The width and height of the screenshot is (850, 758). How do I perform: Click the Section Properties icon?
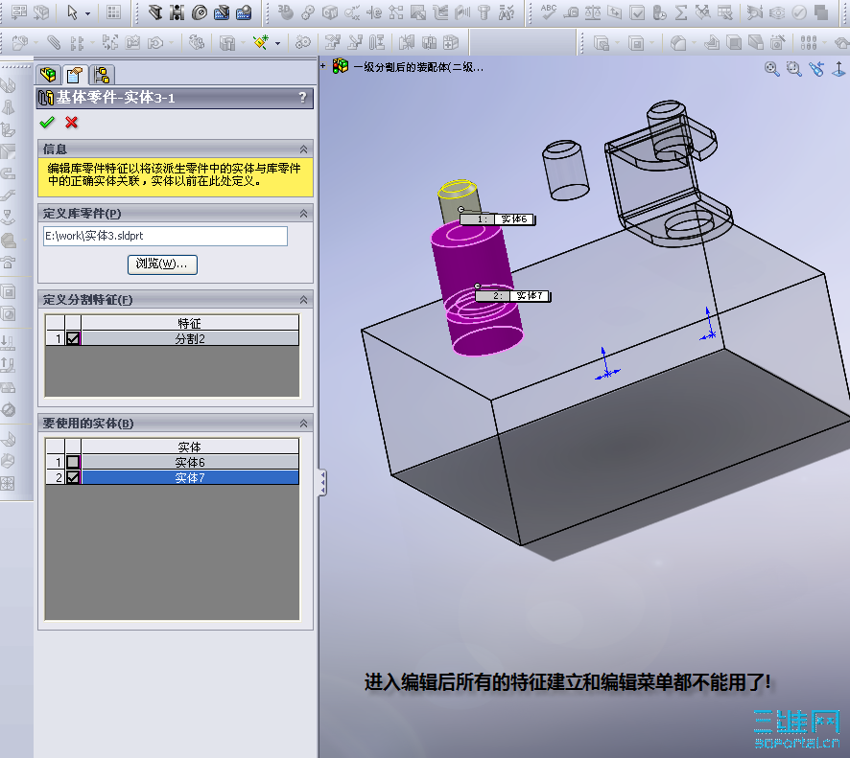615,12
